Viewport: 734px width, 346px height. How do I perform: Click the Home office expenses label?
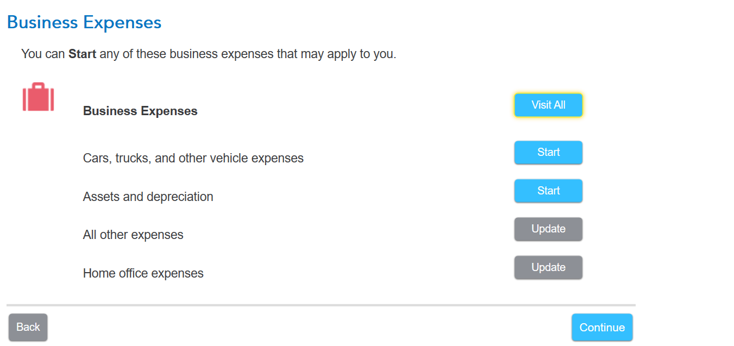pyautogui.click(x=143, y=273)
